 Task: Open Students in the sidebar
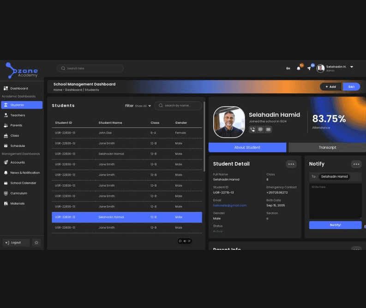tap(22, 105)
